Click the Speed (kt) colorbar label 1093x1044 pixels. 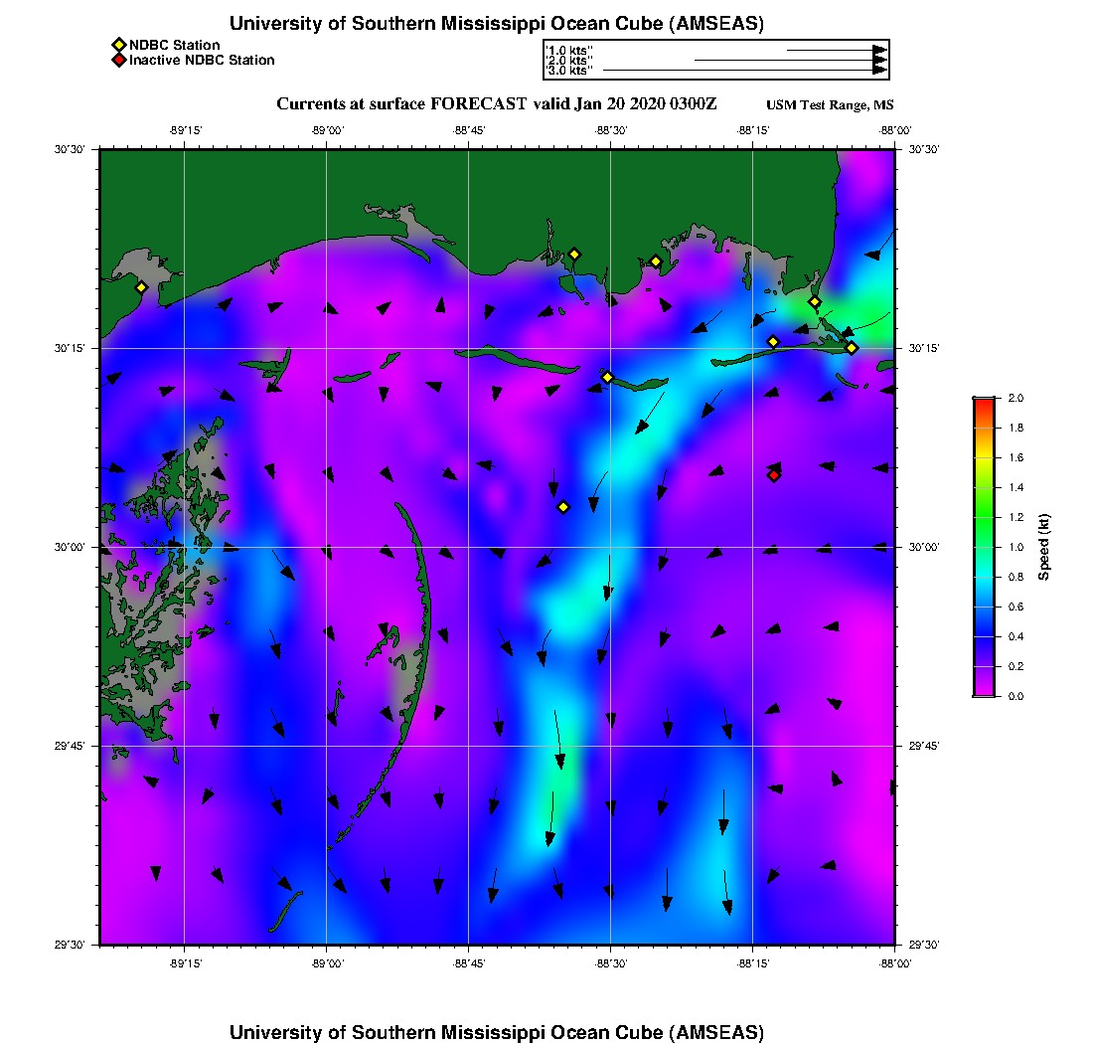coord(1044,547)
